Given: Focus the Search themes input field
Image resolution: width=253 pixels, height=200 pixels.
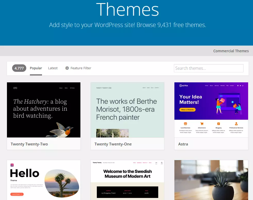Looking at the screenshot, I should 209,68.
